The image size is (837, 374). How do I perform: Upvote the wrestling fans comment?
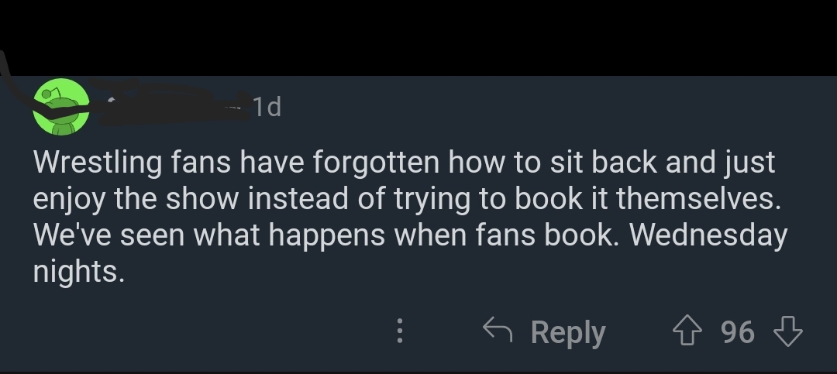687,331
